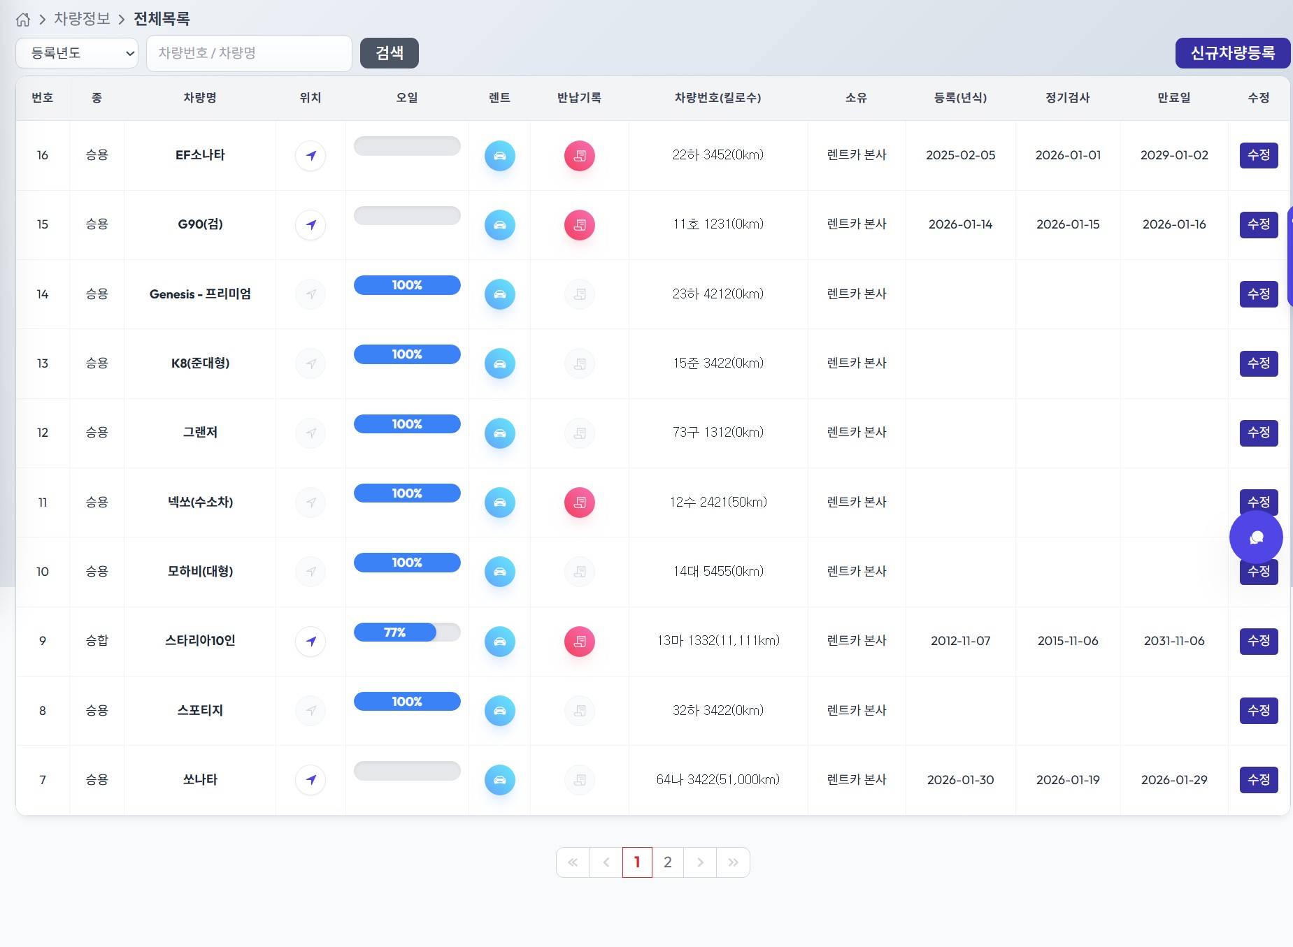Open return record icon for EF소나타
Image resolution: width=1293 pixels, height=947 pixels.
point(579,155)
